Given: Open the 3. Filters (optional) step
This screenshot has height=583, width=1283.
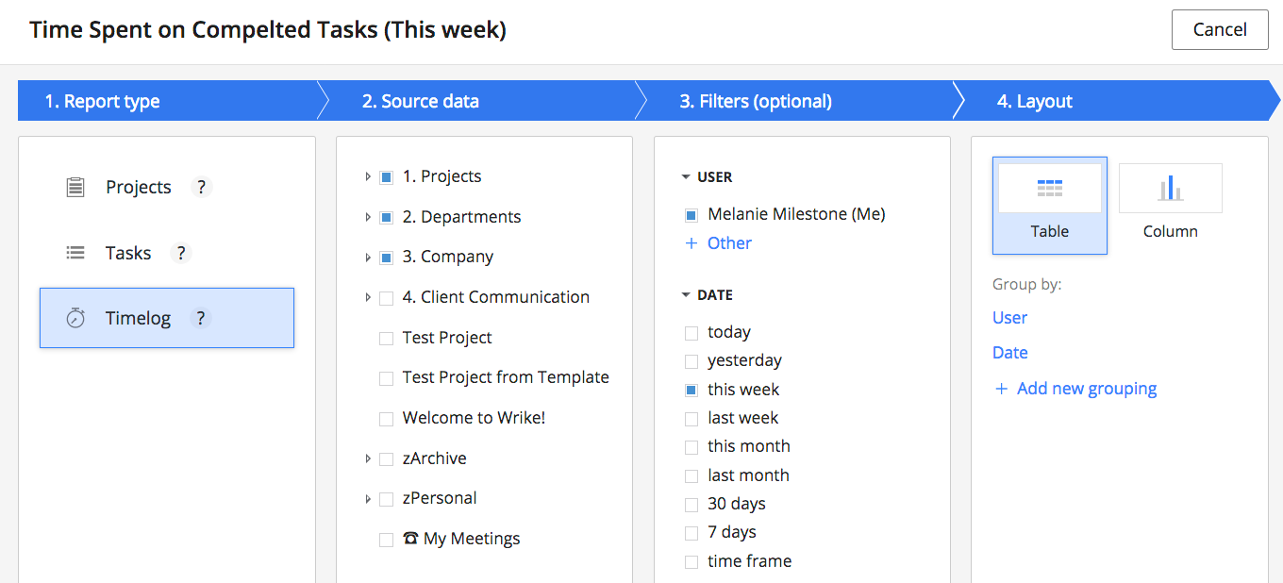Looking at the screenshot, I should pos(756,102).
